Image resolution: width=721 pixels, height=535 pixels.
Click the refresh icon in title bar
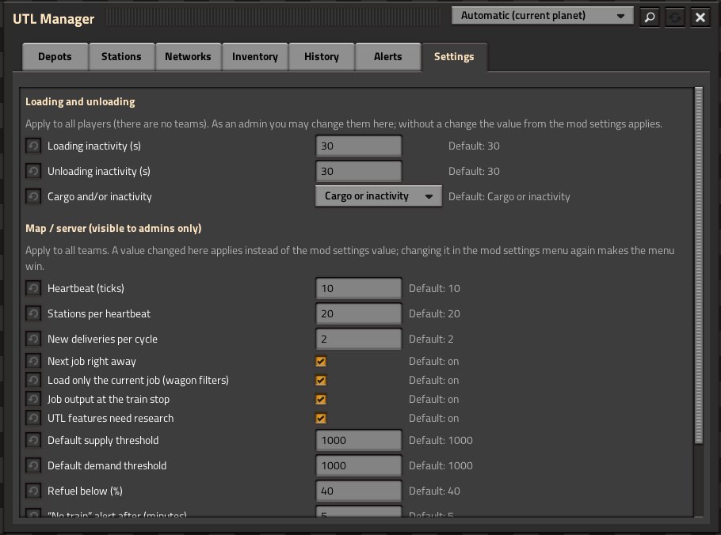tap(675, 17)
